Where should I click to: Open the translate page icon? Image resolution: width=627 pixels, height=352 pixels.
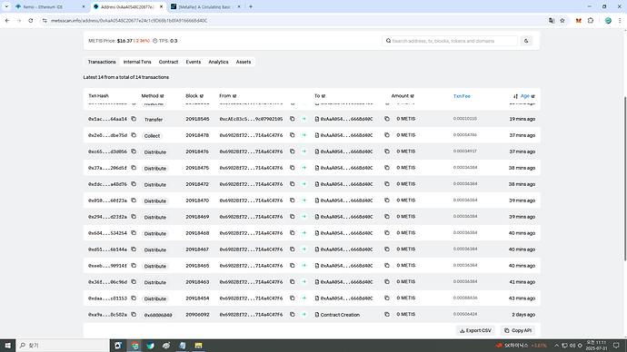pos(552,21)
